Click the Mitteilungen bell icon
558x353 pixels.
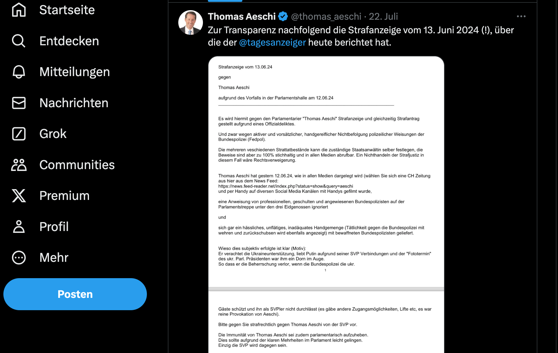(19, 72)
